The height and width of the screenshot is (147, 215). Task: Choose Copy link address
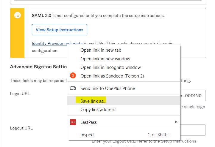124,110
